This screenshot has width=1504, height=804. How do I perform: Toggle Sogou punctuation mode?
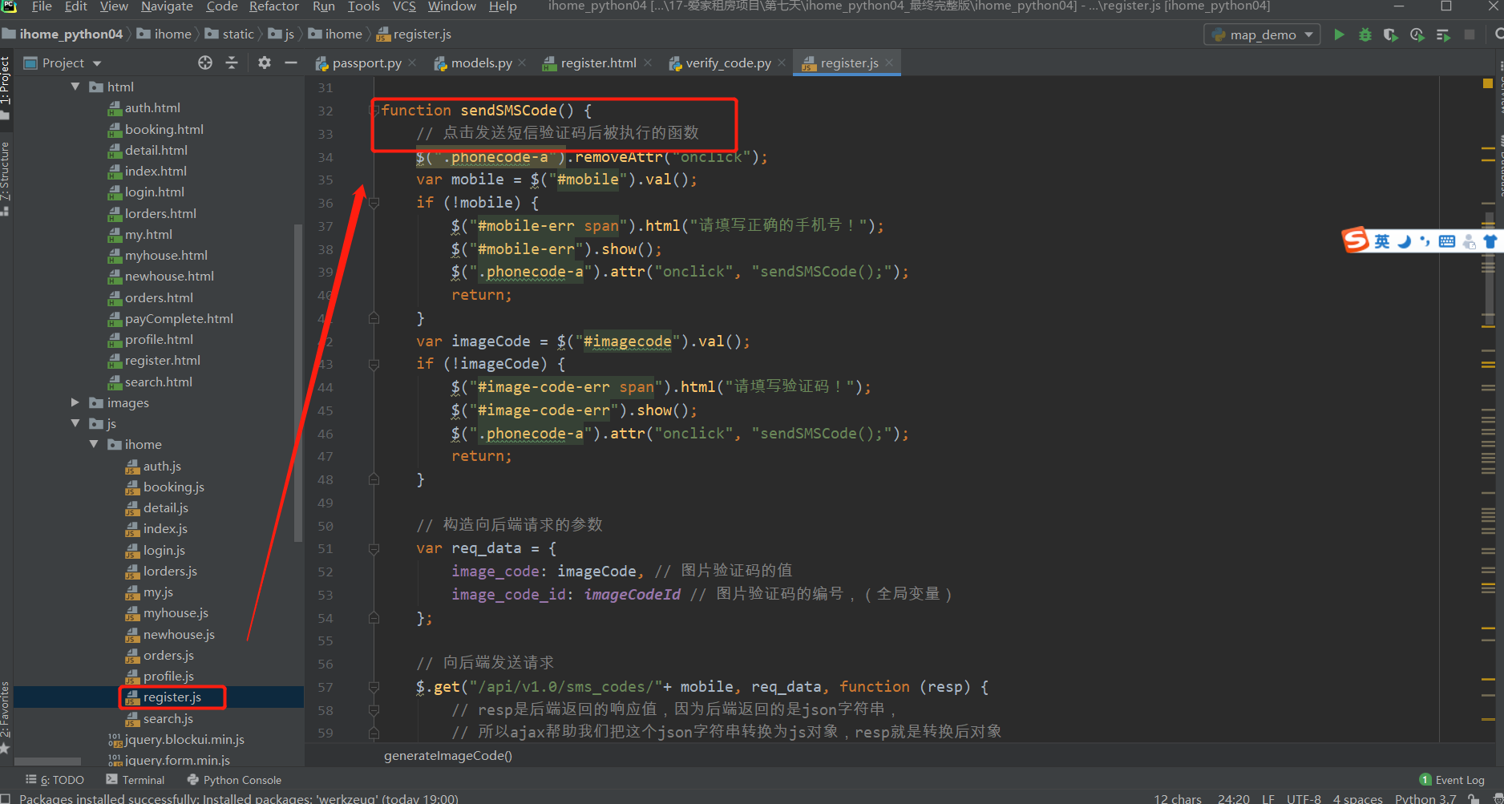(1425, 241)
